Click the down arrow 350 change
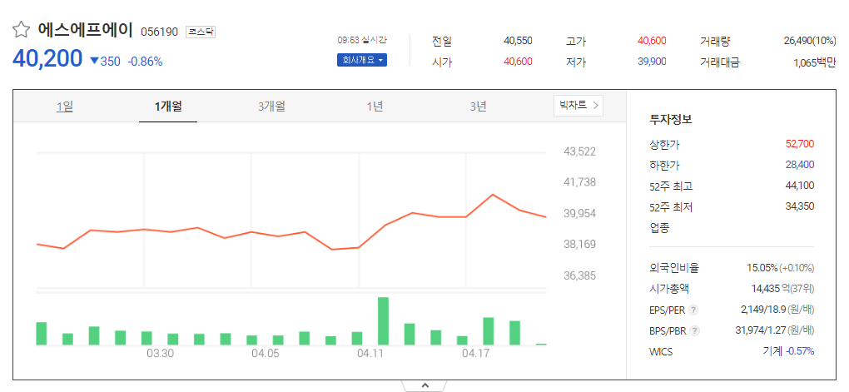The image size is (849, 392). pos(105,62)
